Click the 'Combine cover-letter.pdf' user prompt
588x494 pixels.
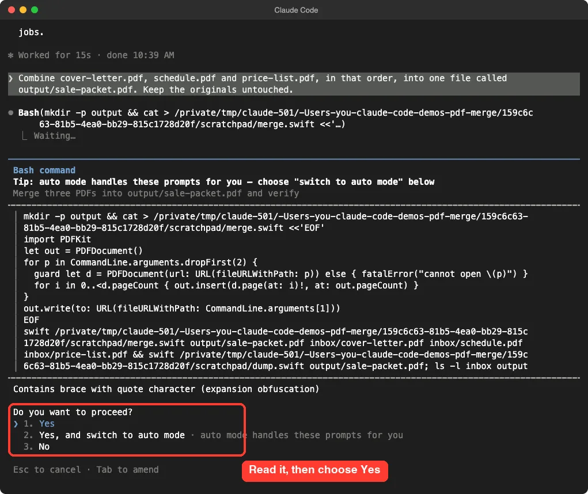click(294, 84)
